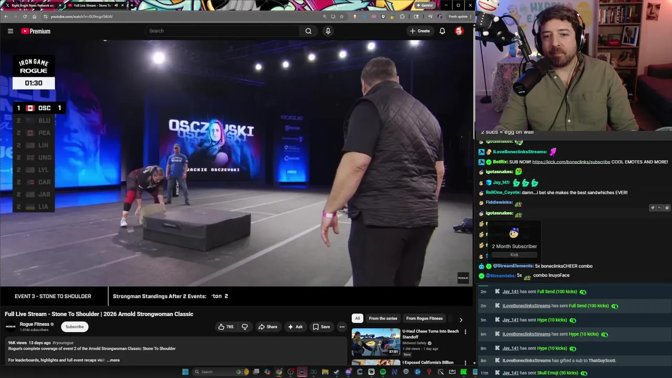Select the From the series chip

coord(383,318)
